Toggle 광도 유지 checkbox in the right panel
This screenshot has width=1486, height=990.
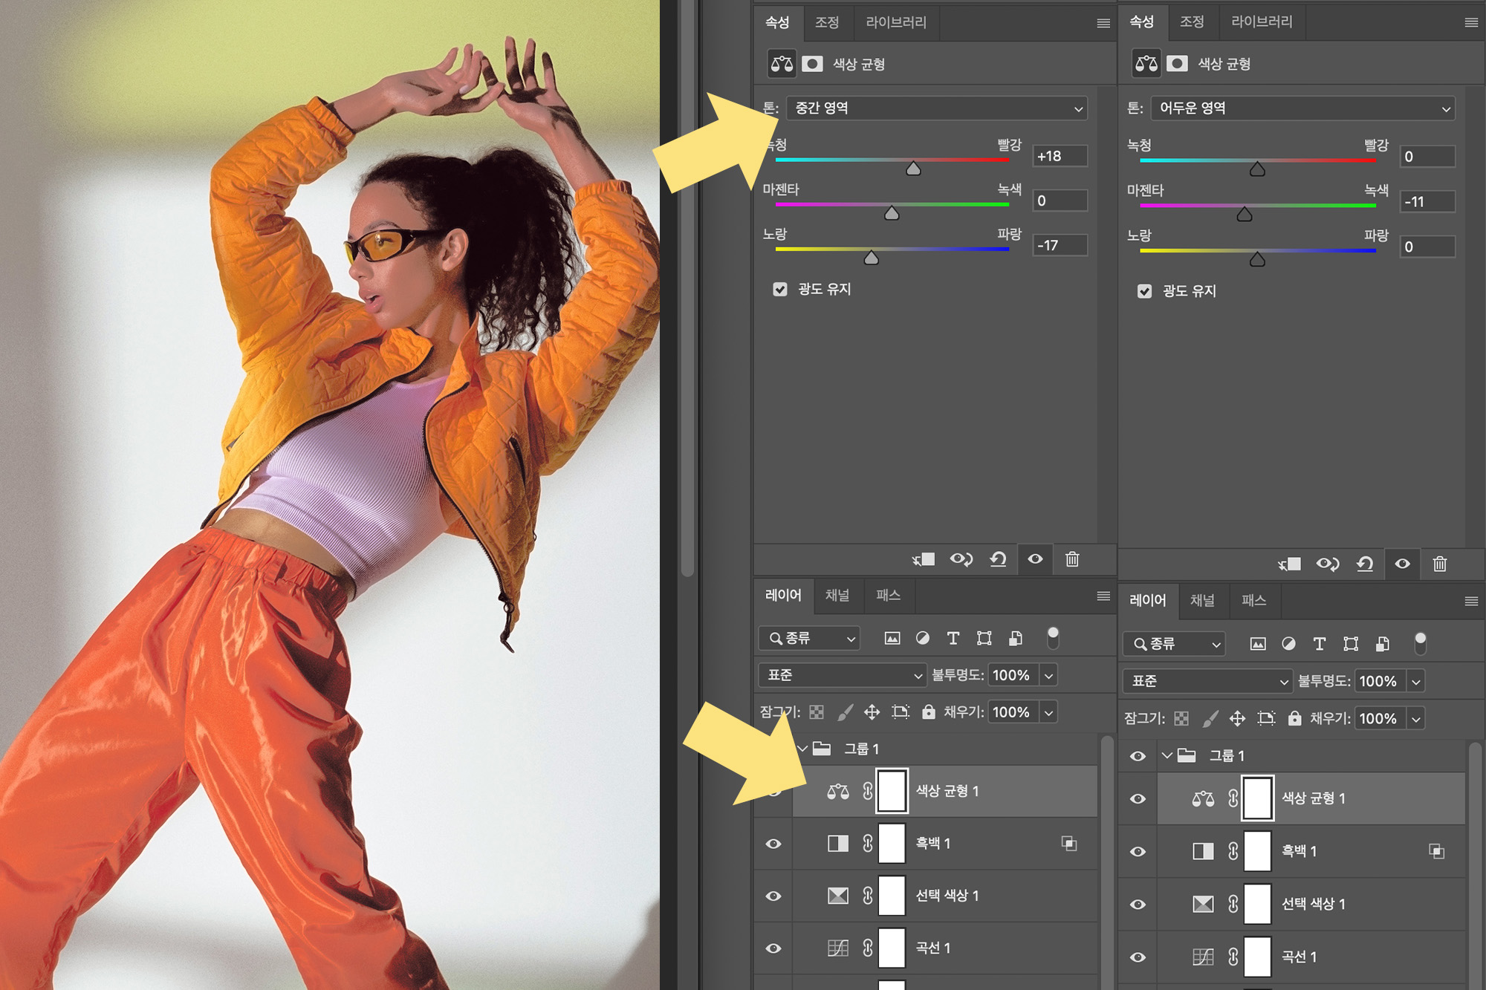coord(1145,291)
